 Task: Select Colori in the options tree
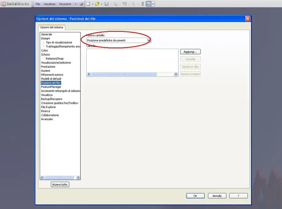[x=44, y=51]
